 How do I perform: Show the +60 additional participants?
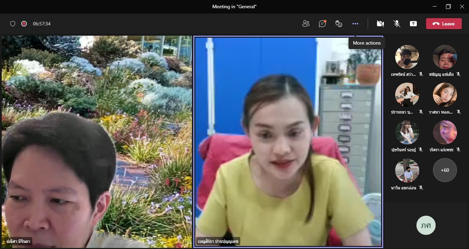pyautogui.click(x=445, y=170)
